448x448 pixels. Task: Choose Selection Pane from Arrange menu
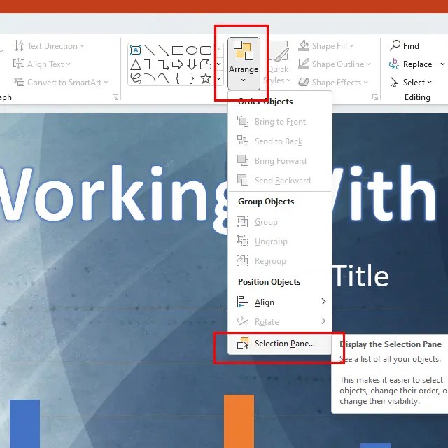(x=280, y=344)
